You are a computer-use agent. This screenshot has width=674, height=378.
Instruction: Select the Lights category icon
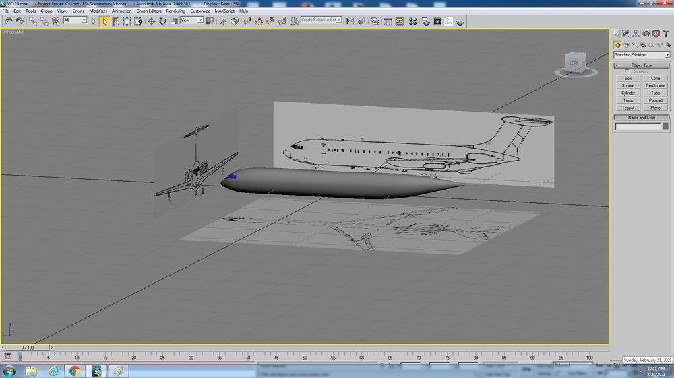(x=634, y=45)
